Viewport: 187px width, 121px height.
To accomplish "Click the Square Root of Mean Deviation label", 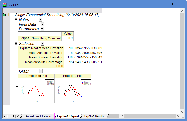I will (41, 48).
